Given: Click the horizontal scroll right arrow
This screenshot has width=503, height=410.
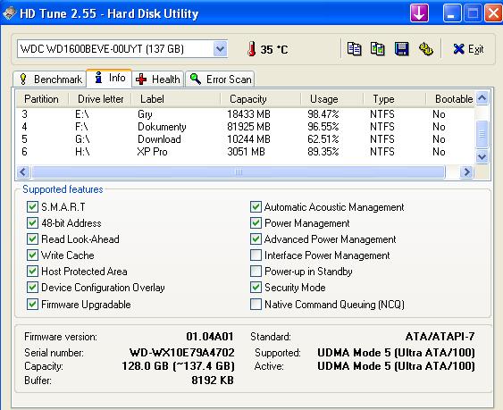Looking at the screenshot, I should (466, 172).
